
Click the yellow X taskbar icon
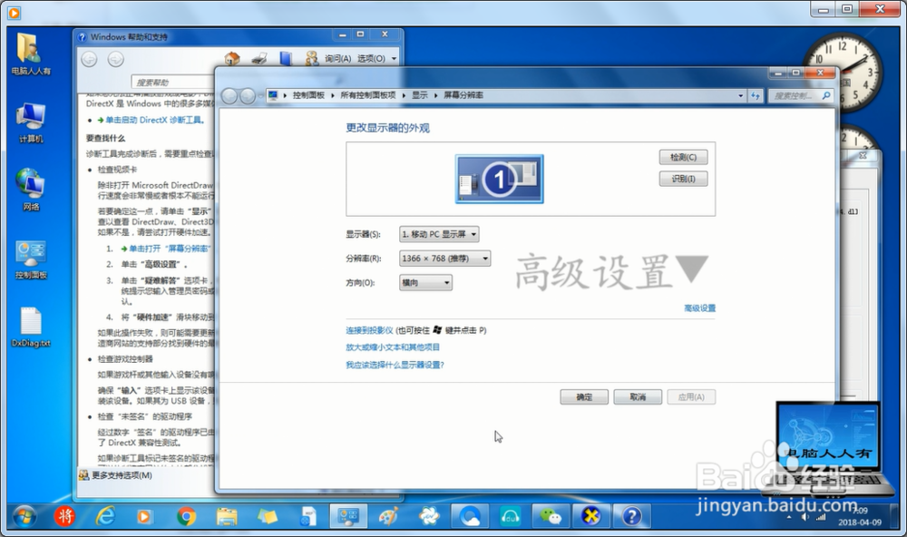(x=590, y=515)
